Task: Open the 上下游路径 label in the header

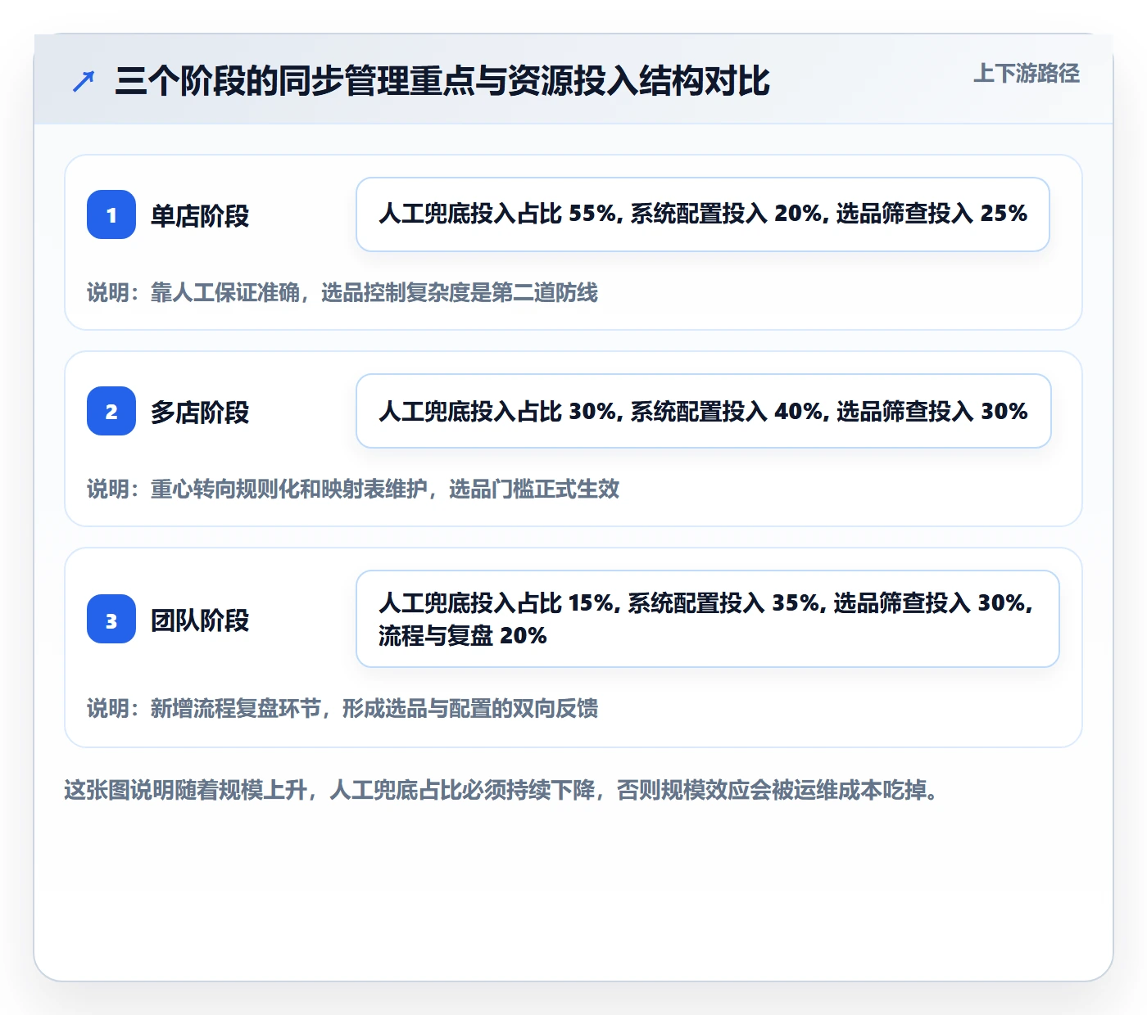Action: click(1027, 73)
